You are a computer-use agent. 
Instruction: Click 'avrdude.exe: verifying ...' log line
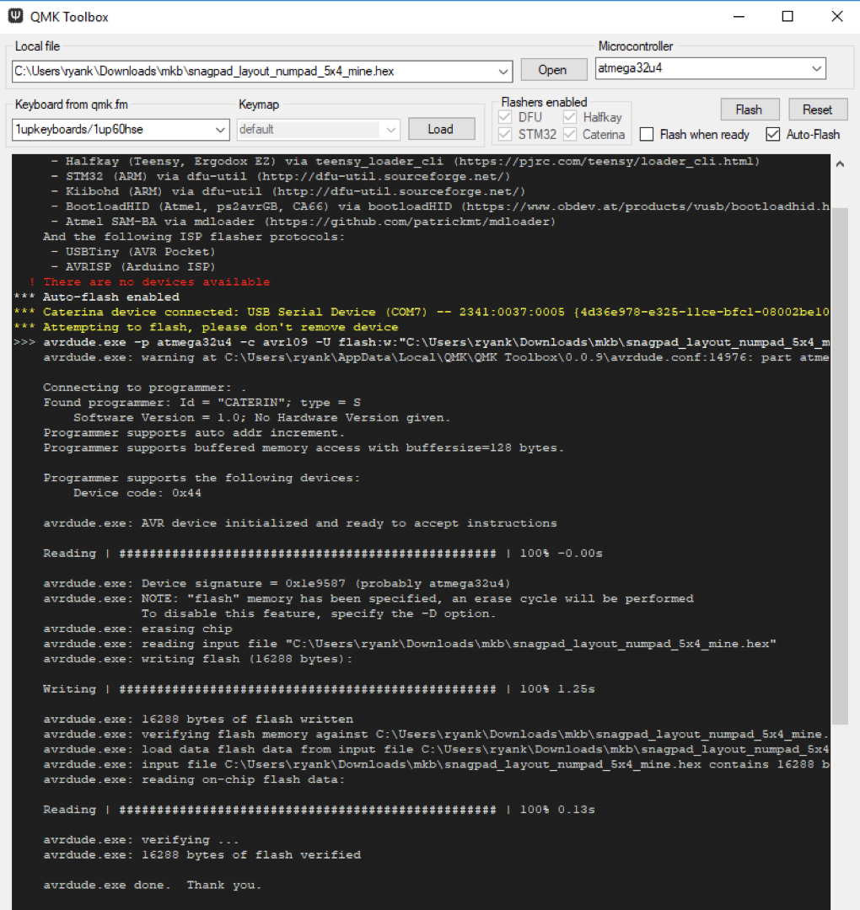pos(141,840)
